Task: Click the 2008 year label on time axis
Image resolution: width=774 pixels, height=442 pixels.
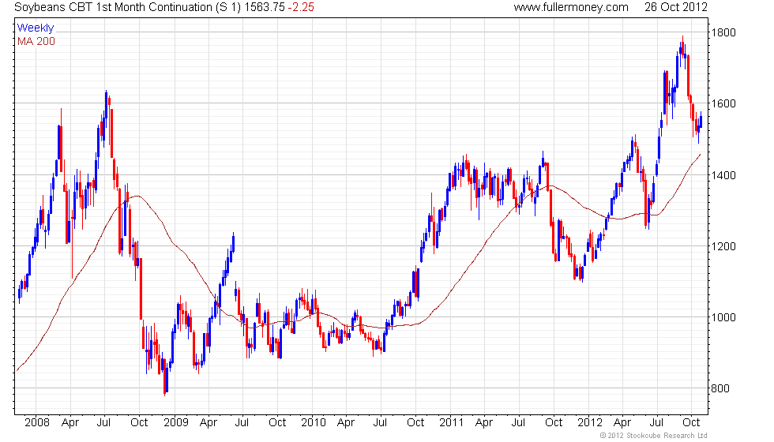Action: 37,422
